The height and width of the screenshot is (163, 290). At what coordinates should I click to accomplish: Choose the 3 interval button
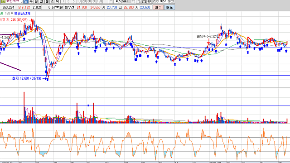click(68, 1)
